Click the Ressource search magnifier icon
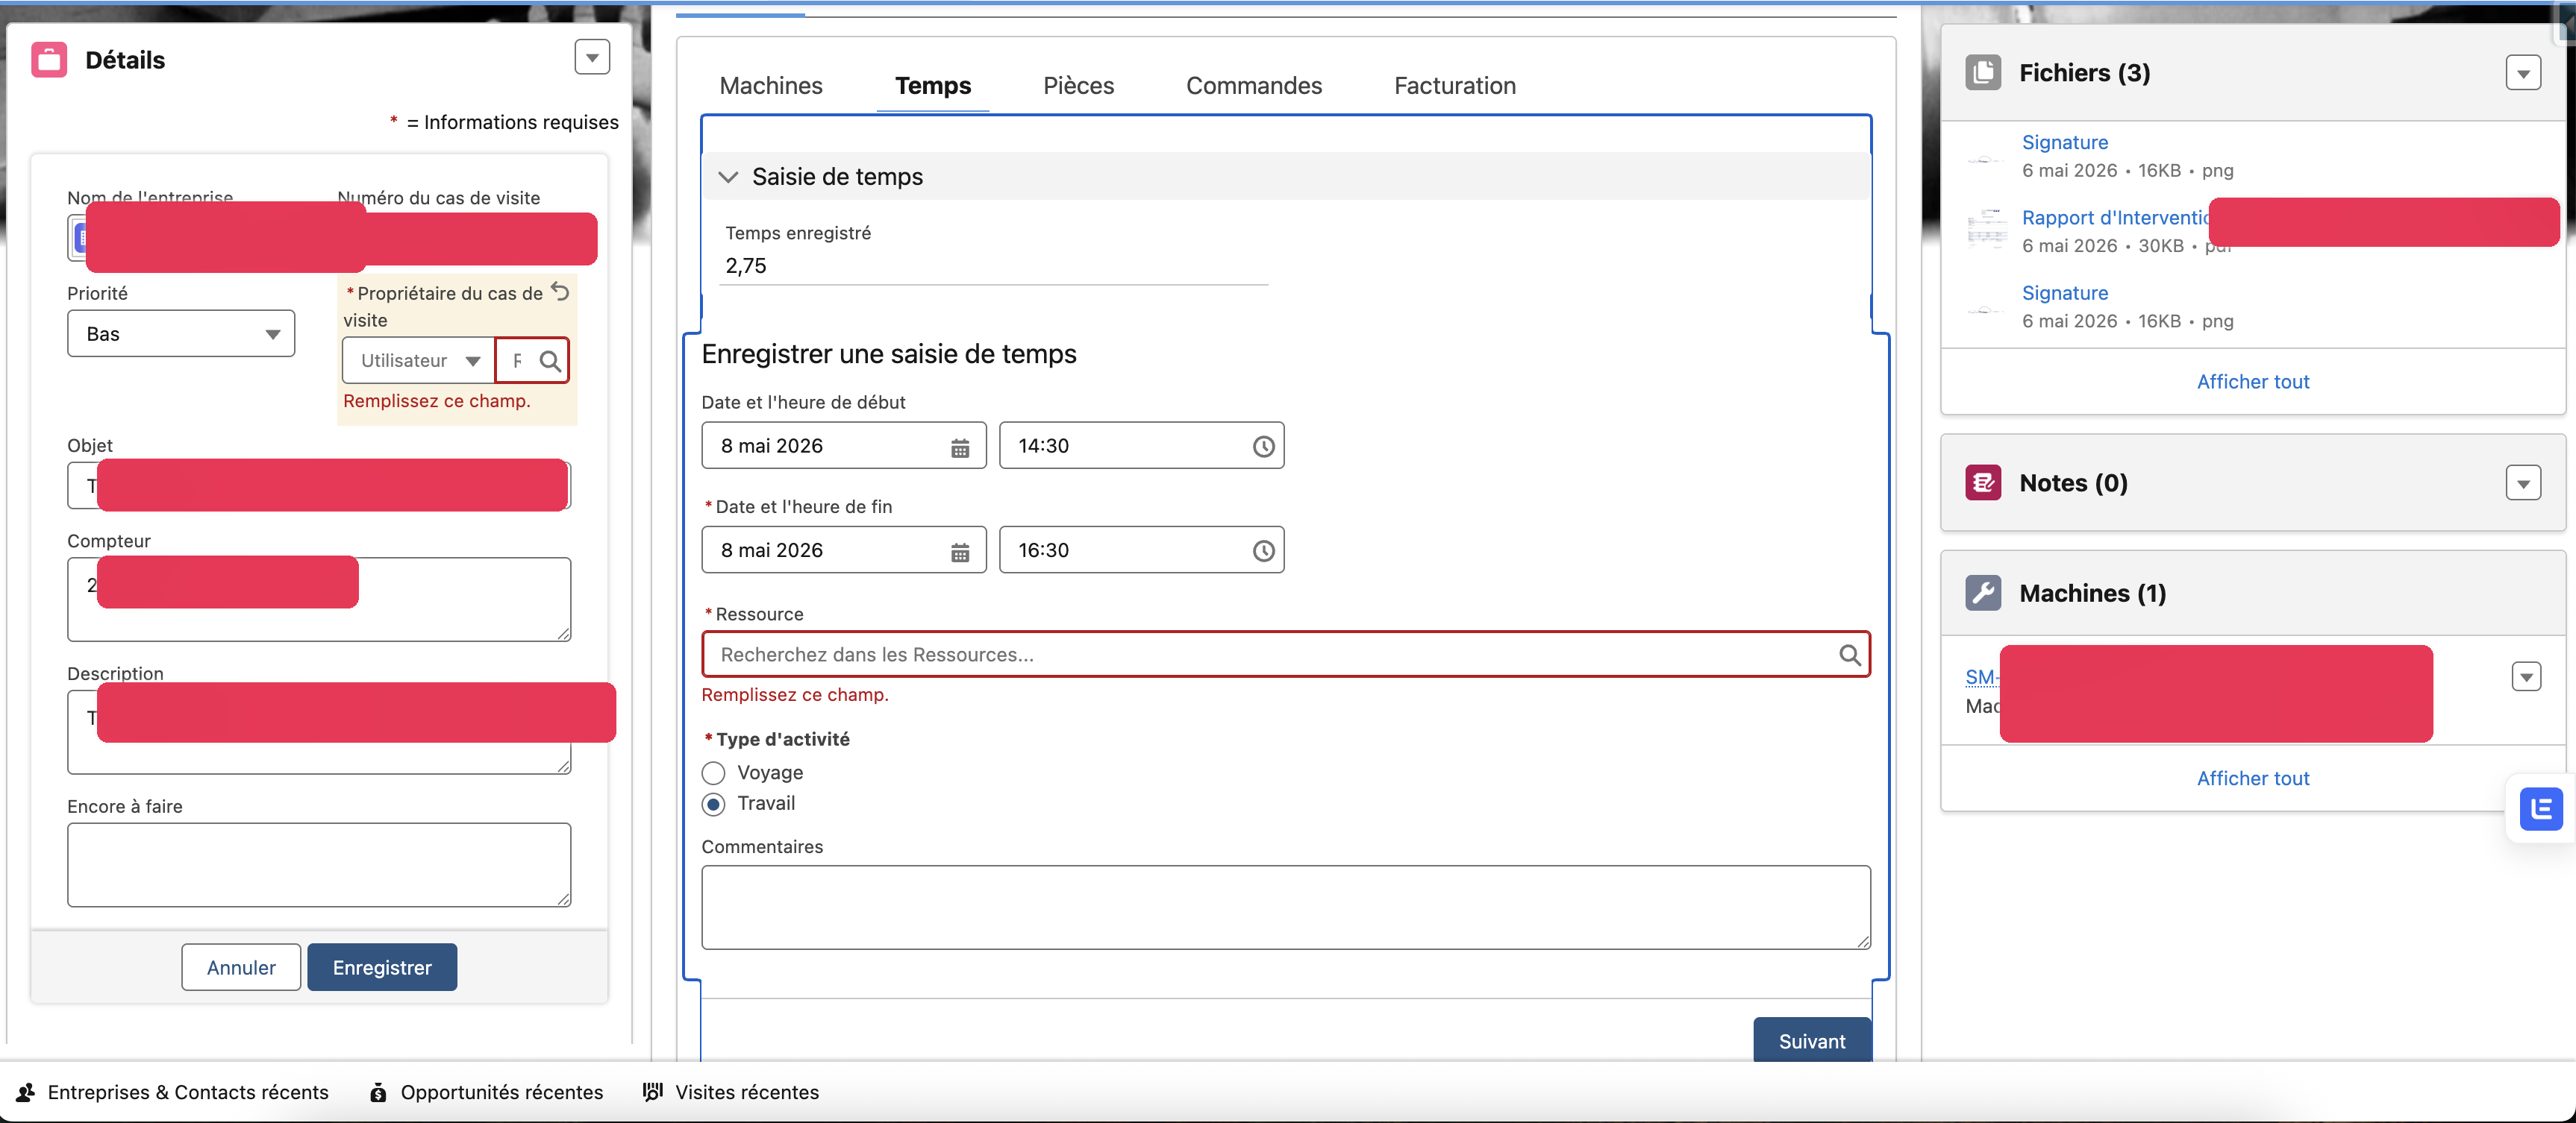2576x1123 pixels. (x=1850, y=655)
